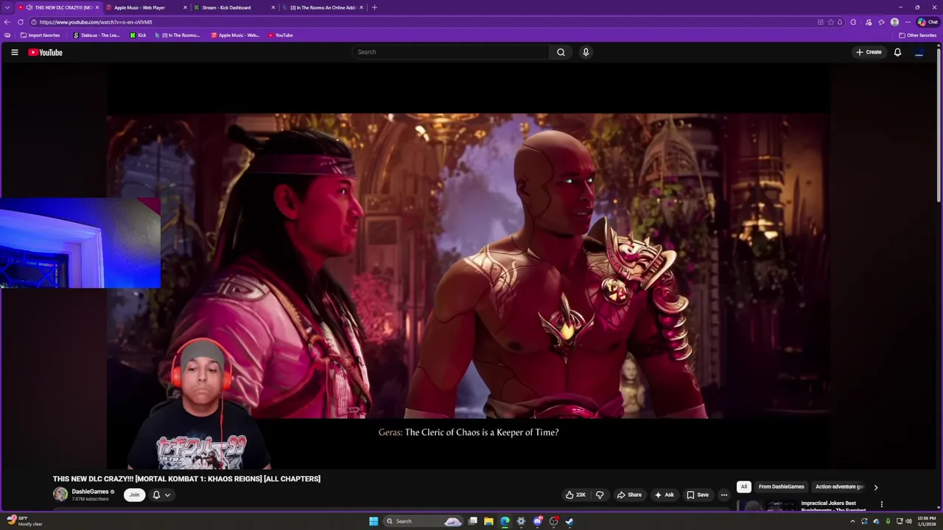Open browser settings and more ellipsis
Viewport: 943px width, 530px height.
point(908,22)
